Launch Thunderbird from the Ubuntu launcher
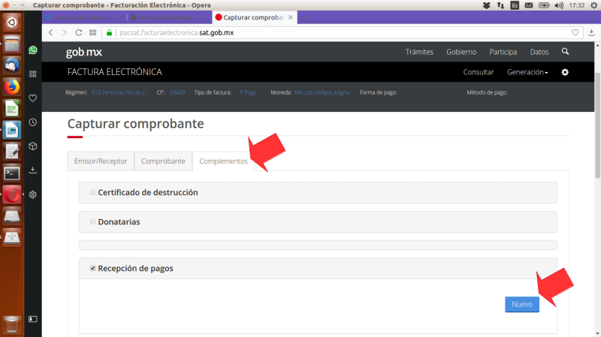601x337 pixels. coord(12,65)
